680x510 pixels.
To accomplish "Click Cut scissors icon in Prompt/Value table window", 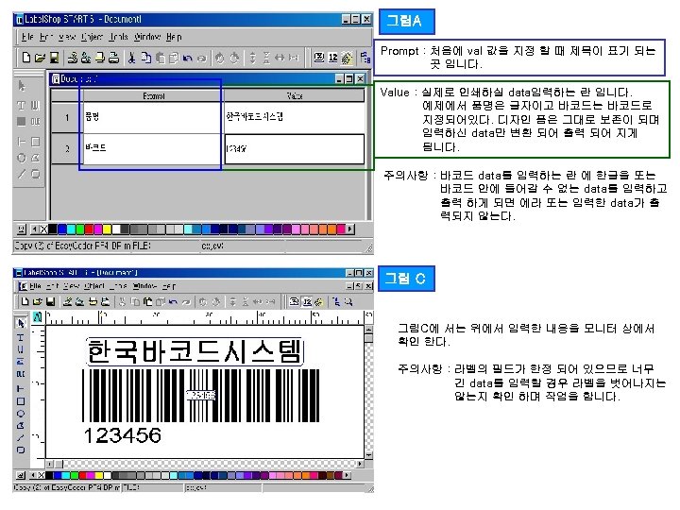I will (132, 58).
